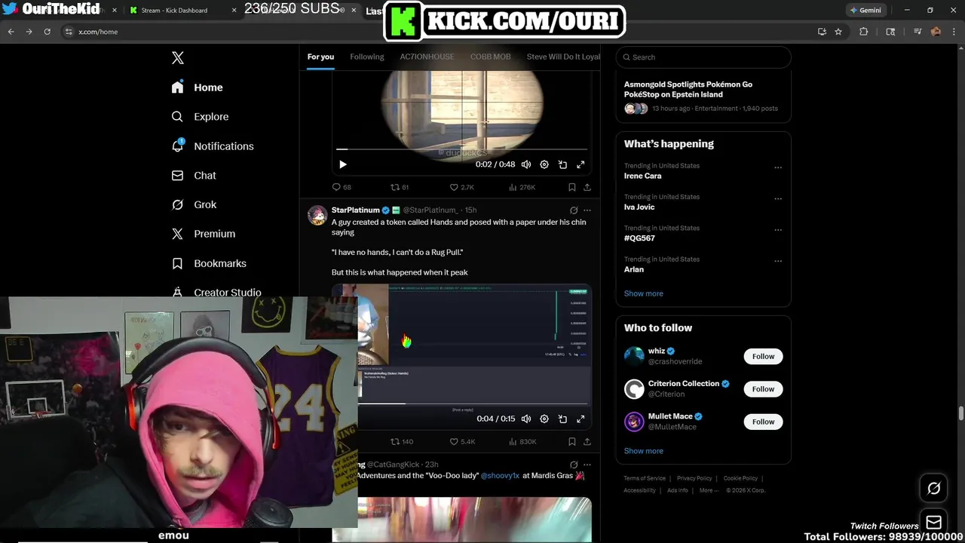Open Bookmarks in the sidebar
This screenshot has height=543, width=965.
(209, 263)
